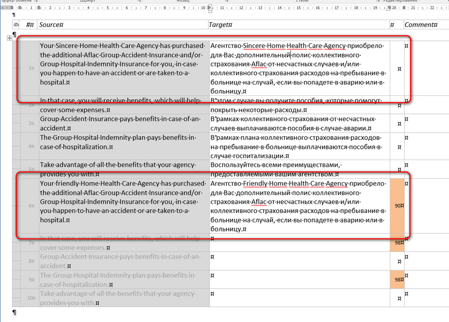Click the orange '98' score cell in row 9

(x=397, y=279)
